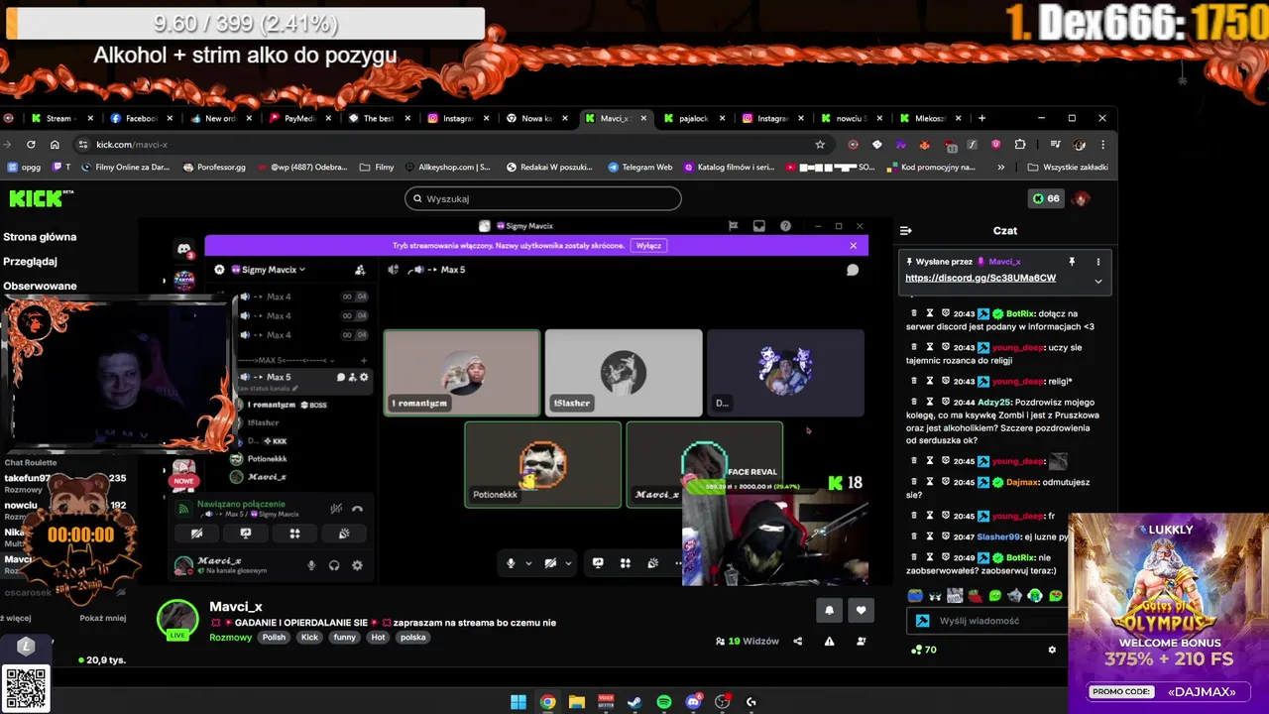Select Potionekkk video tile
Screen dimensions: 1269x714
pyautogui.click(x=543, y=464)
